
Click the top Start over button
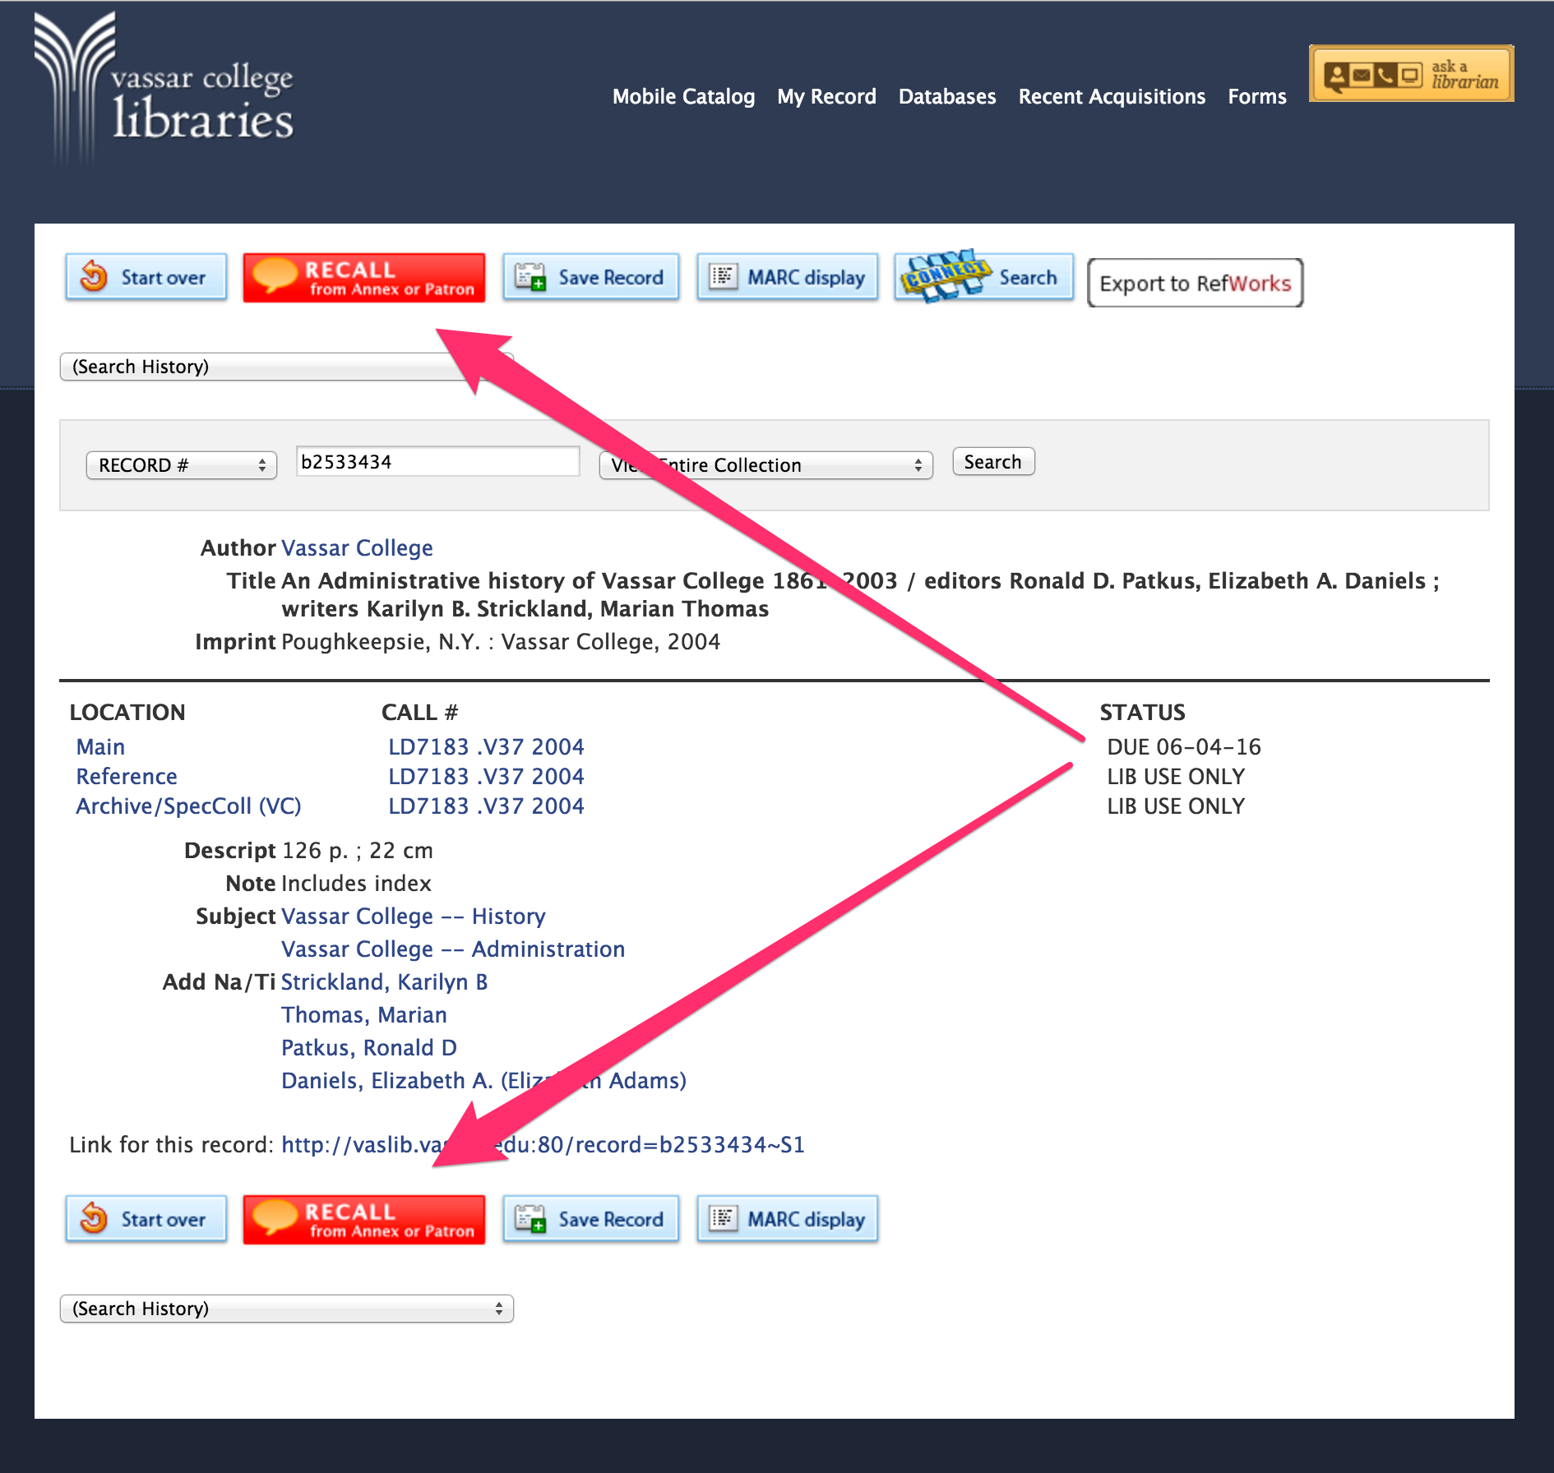[x=146, y=278]
